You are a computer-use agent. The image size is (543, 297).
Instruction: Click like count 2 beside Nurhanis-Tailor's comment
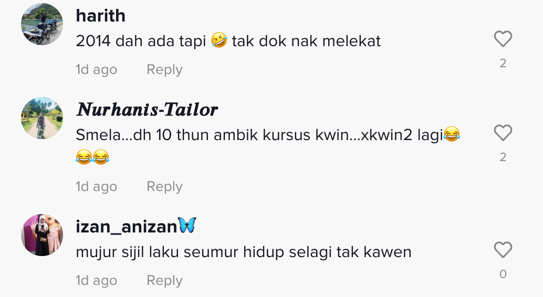(x=503, y=157)
